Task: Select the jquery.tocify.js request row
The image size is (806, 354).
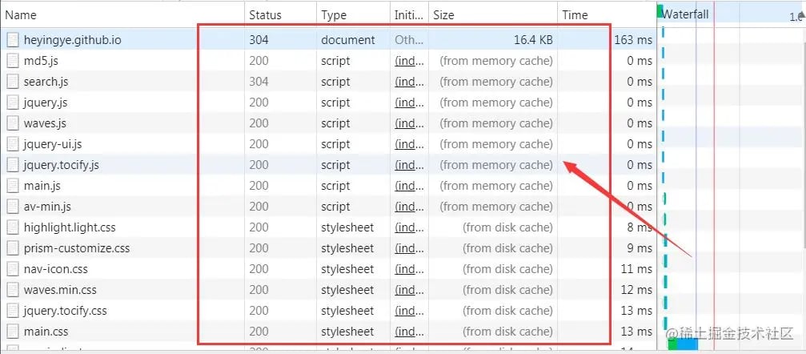Action: click(x=329, y=165)
